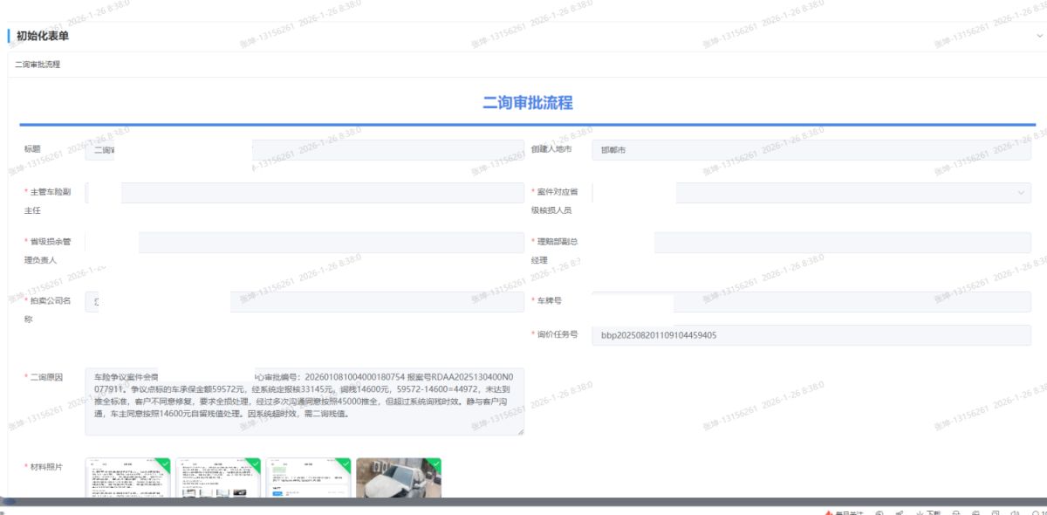Click the 车牌号 input field

(851, 301)
